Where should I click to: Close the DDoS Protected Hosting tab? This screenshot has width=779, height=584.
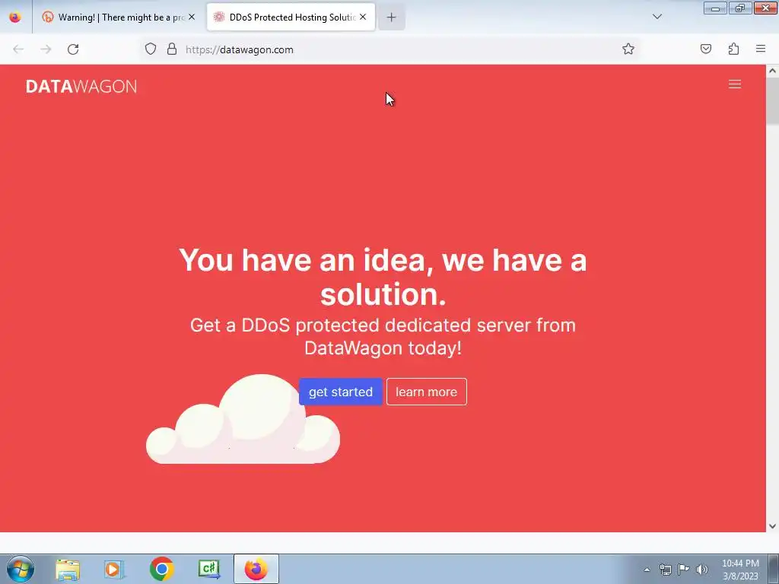coord(363,17)
